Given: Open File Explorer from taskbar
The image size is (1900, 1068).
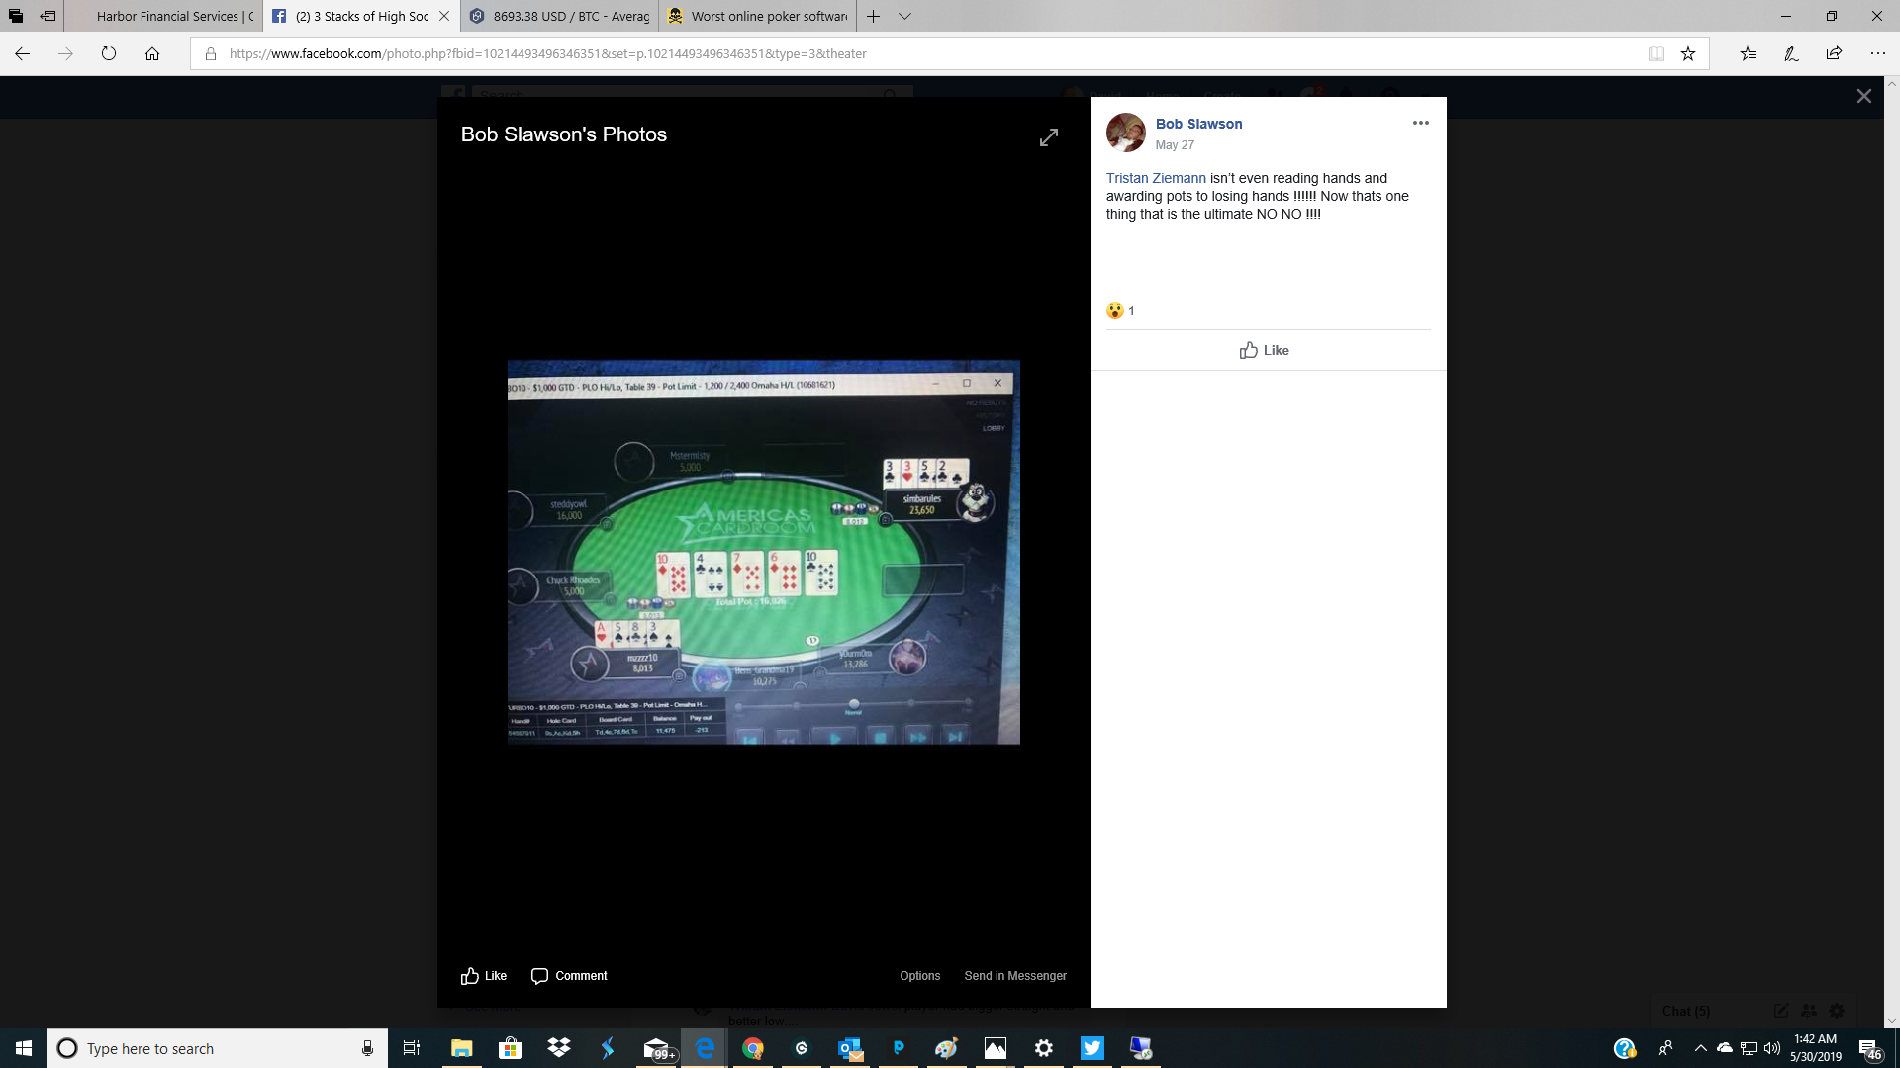Looking at the screenshot, I should [x=461, y=1048].
